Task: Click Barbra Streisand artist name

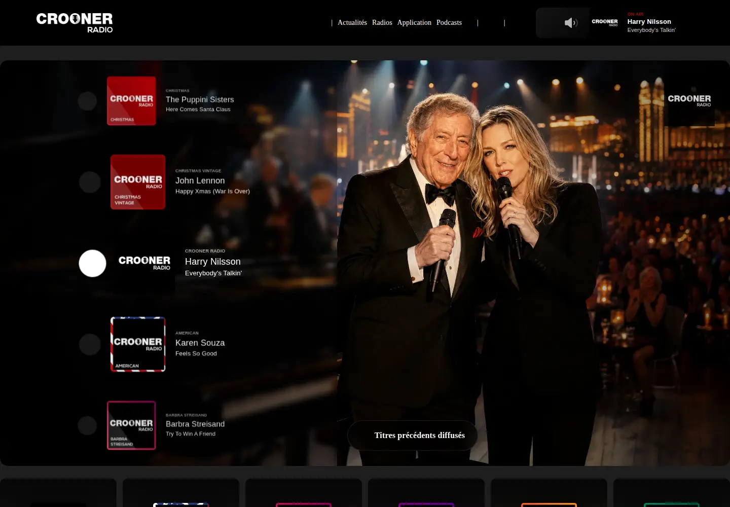Action: tap(195, 424)
